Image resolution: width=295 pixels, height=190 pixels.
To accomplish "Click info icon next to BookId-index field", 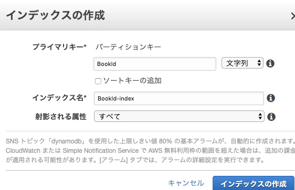I will click(271, 98).
